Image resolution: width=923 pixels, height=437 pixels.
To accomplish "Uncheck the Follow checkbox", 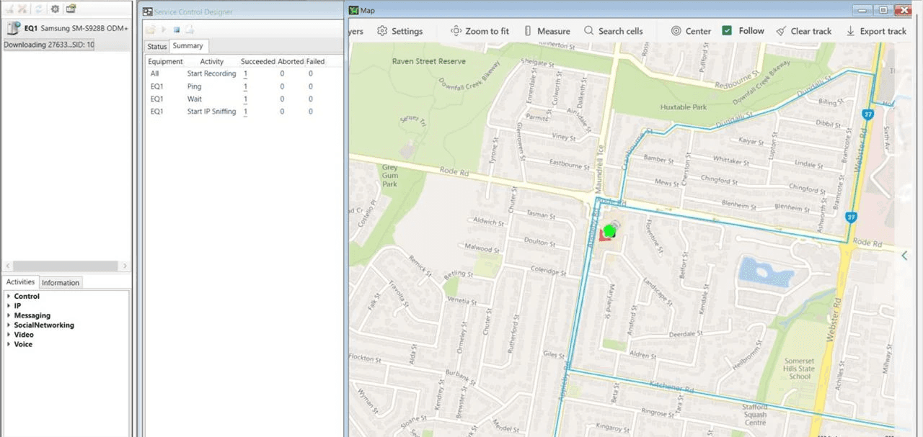I will coord(727,31).
